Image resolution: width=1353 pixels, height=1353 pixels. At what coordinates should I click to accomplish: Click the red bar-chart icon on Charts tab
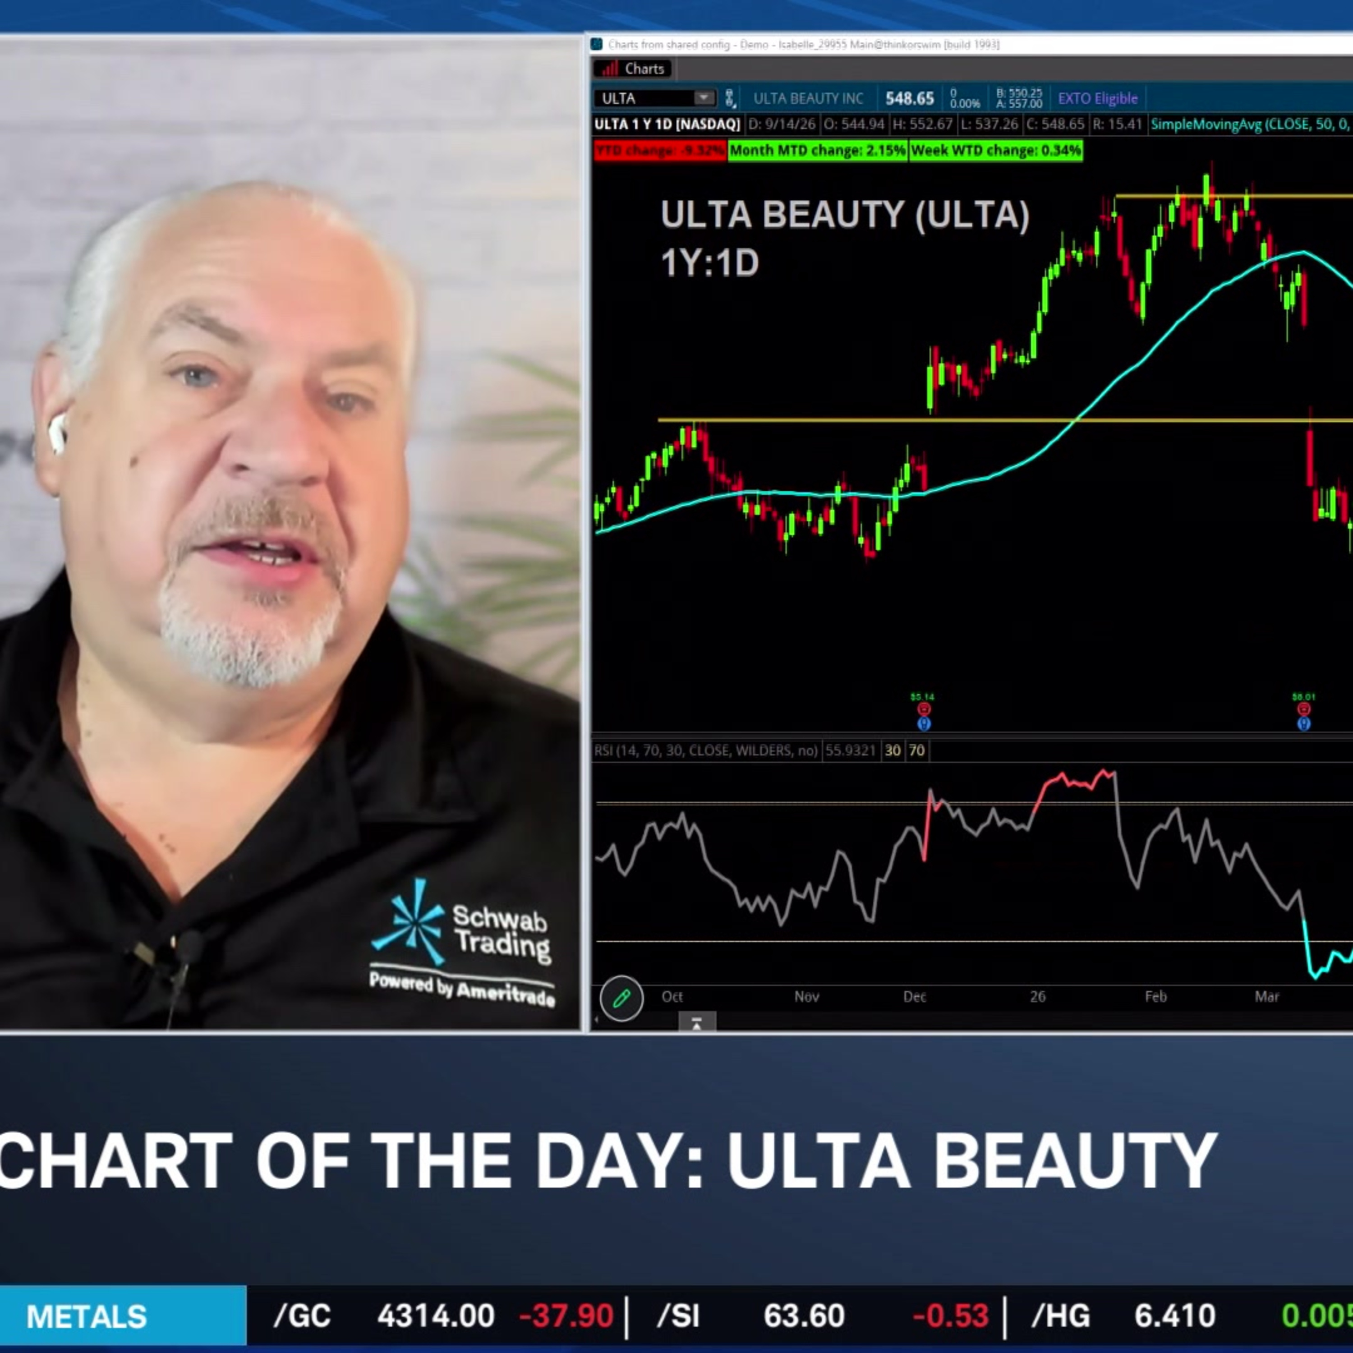pos(610,69)
